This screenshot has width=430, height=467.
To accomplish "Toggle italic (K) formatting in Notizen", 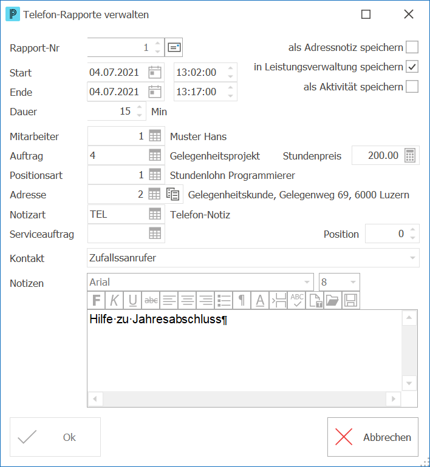I will coord(115,300).
